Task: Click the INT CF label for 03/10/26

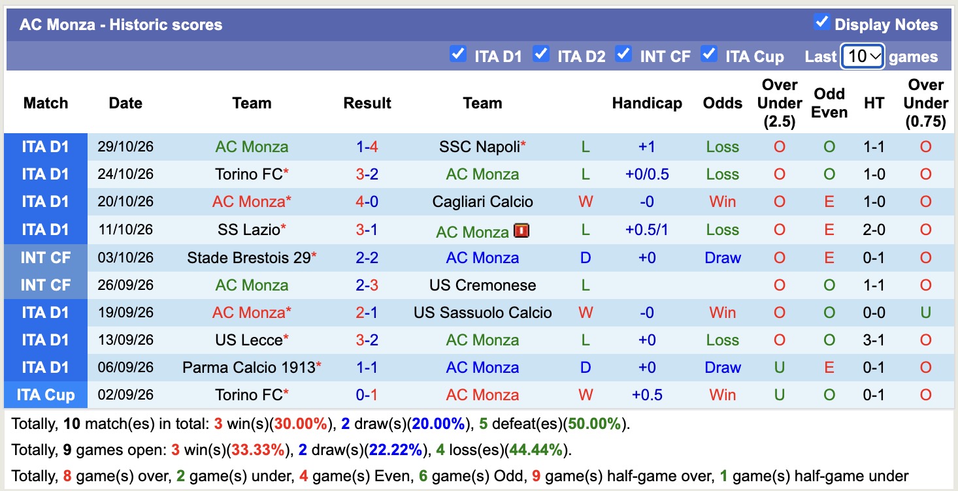Action: 46,258
